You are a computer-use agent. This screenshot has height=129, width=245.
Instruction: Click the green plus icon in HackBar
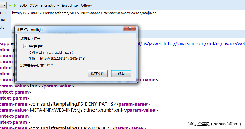pyautogui.click(x=15, y=6)
